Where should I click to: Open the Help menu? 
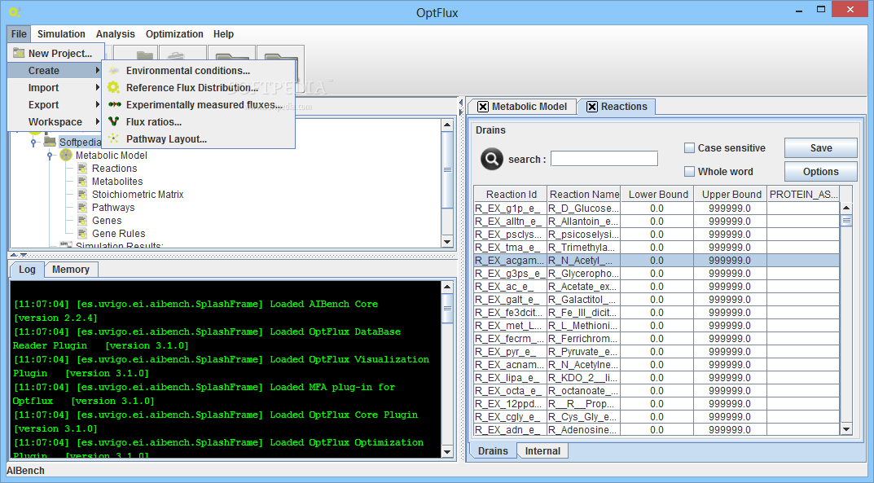tap(223, 34)
